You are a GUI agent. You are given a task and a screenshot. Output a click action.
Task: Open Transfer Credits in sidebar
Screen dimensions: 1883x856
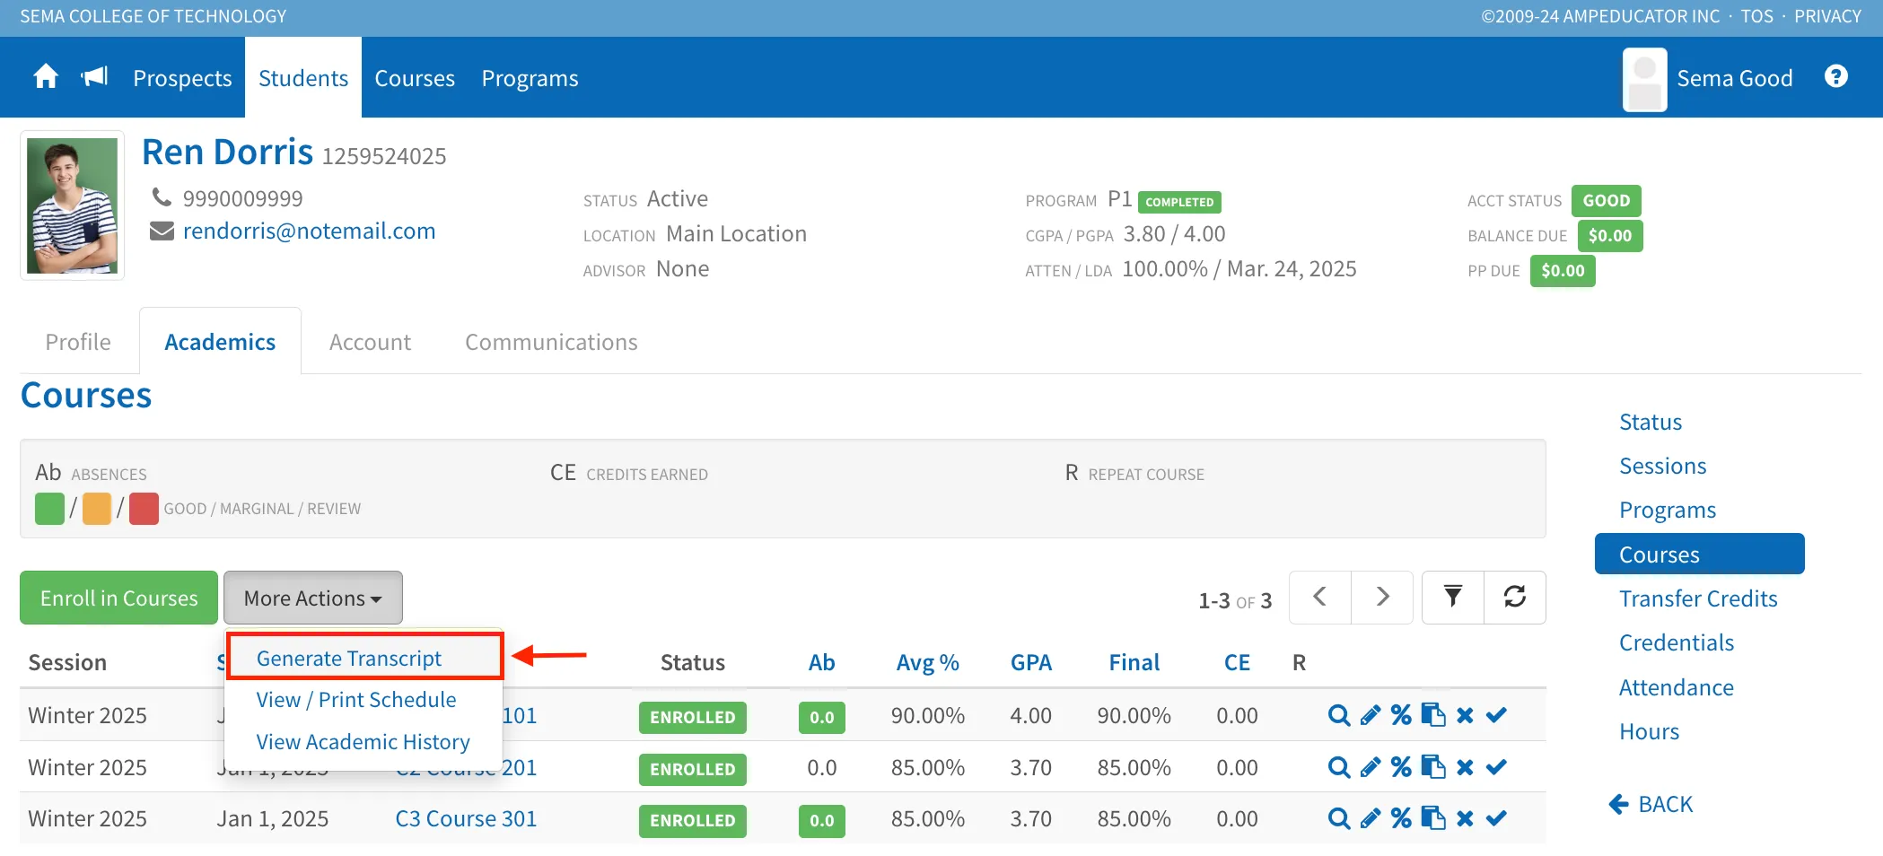[x=1698, y=598]
